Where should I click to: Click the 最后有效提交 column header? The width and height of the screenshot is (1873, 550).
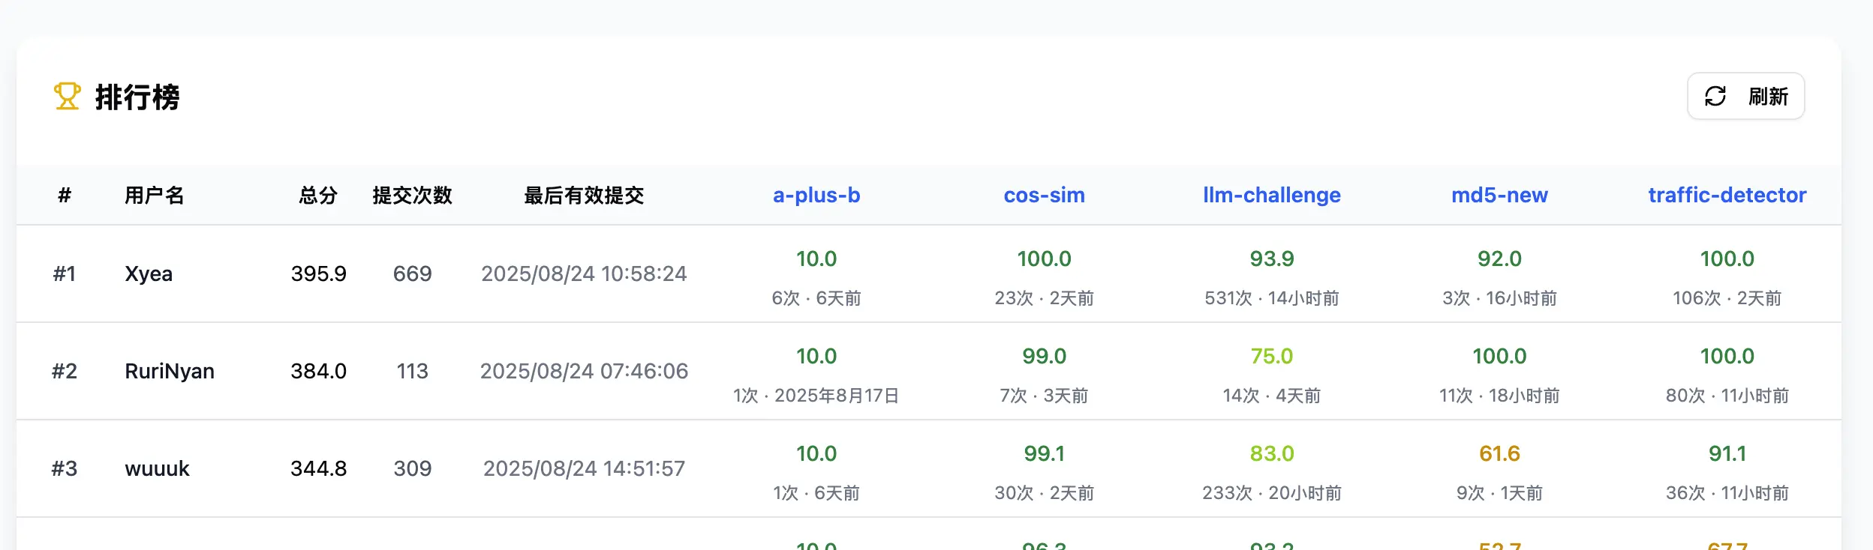584,196
